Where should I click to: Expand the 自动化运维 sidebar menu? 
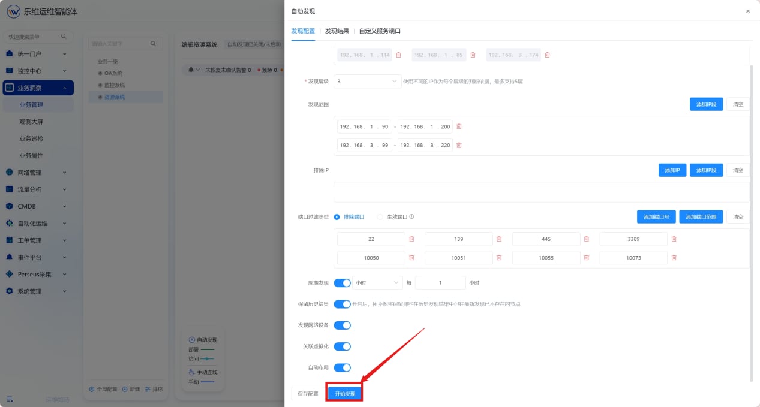coord(38,224)
